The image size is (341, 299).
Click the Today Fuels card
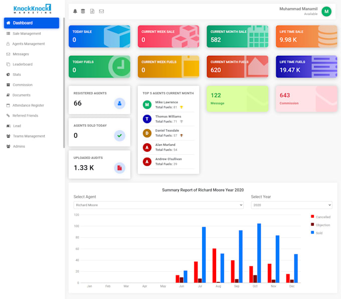[x=99, y=67]
